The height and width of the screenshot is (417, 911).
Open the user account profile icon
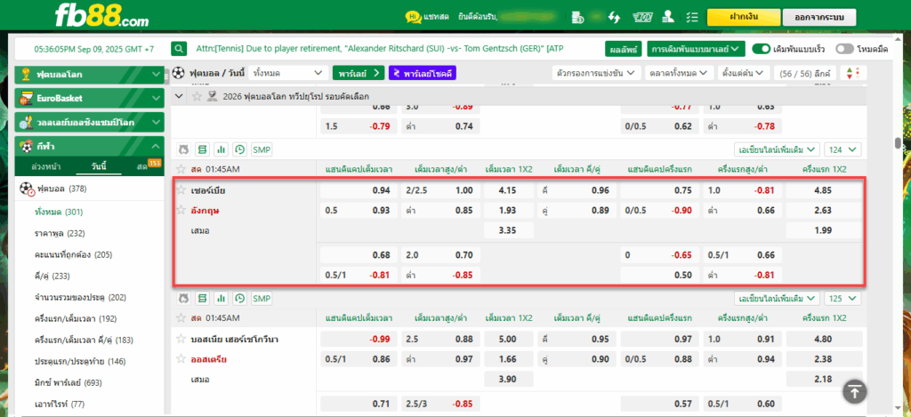[668, 17]
